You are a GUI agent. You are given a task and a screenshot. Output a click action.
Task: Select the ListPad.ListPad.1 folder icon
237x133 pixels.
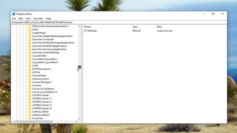click(30, 115)
